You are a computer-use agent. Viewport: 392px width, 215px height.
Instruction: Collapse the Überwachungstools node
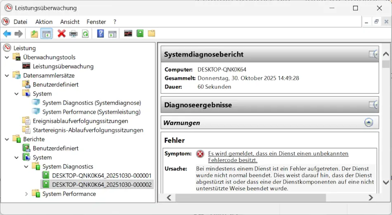coord(7,57)
